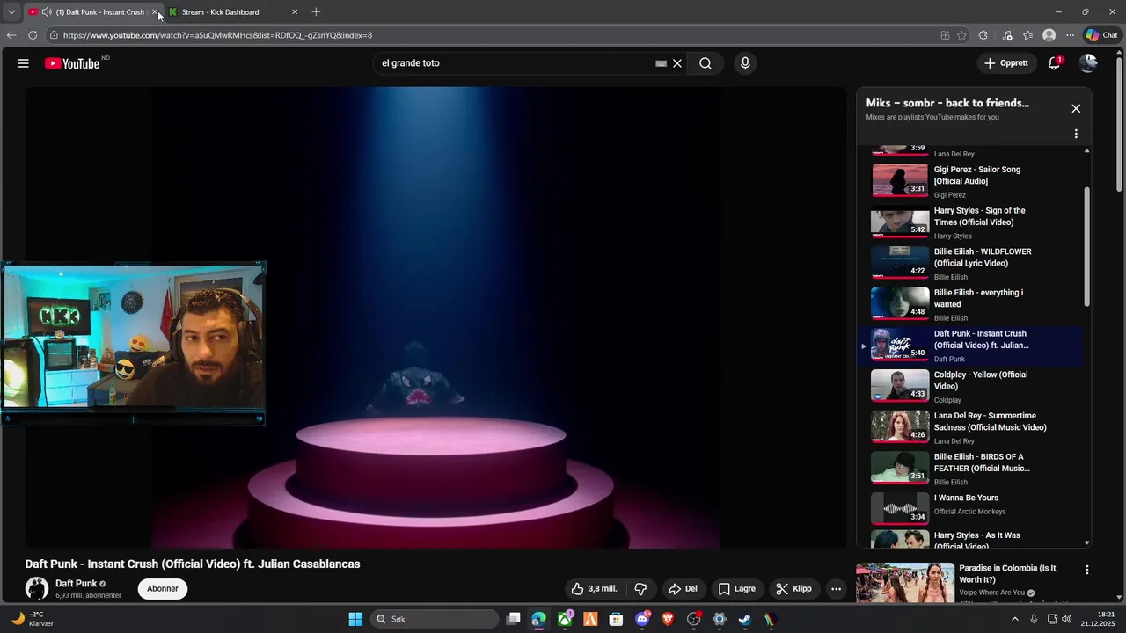The image size is (1126, 633).
Task: Open browser extensions puzzle icon
Action: (x=983, y=35)
